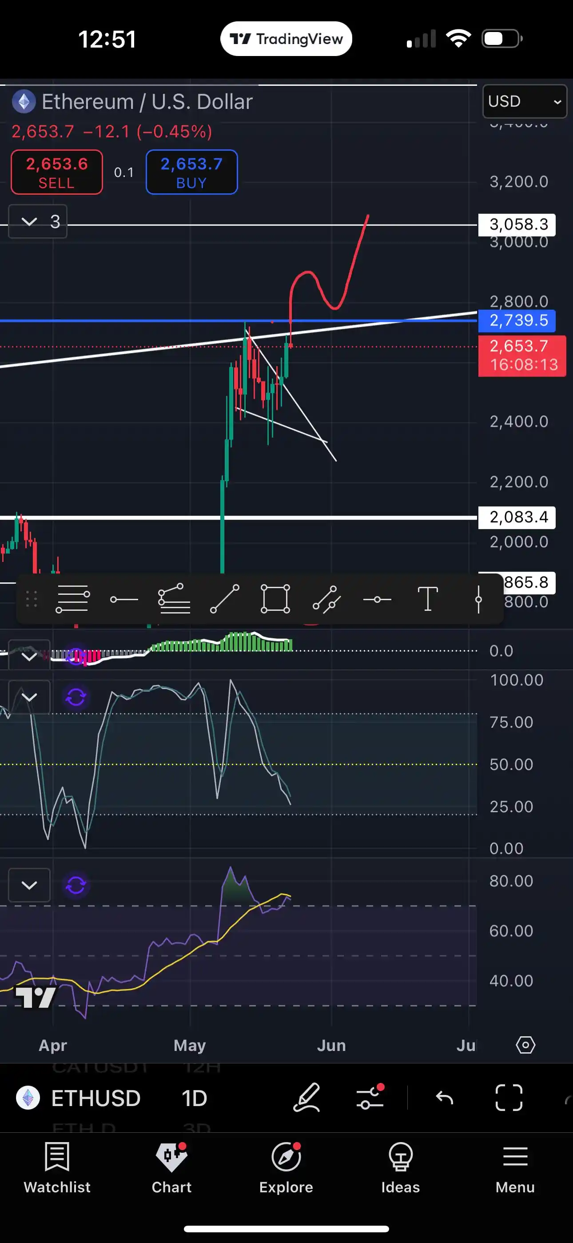Open the ETHUSD symbol search
573x1243 pixels.
point(96,1098)
